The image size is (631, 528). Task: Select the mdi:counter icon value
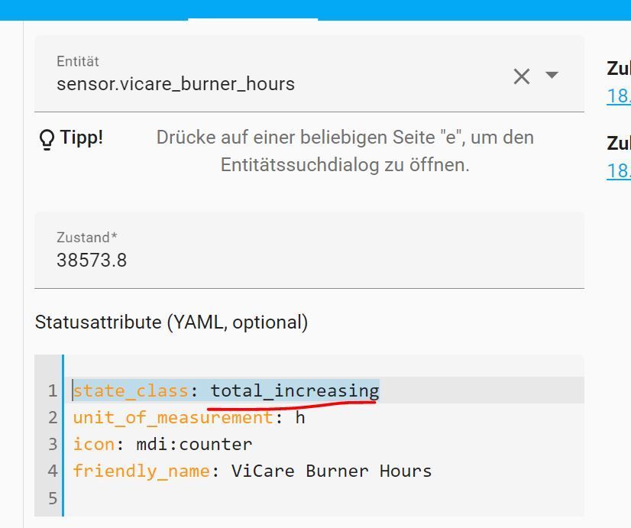click(x=194, y=444)
